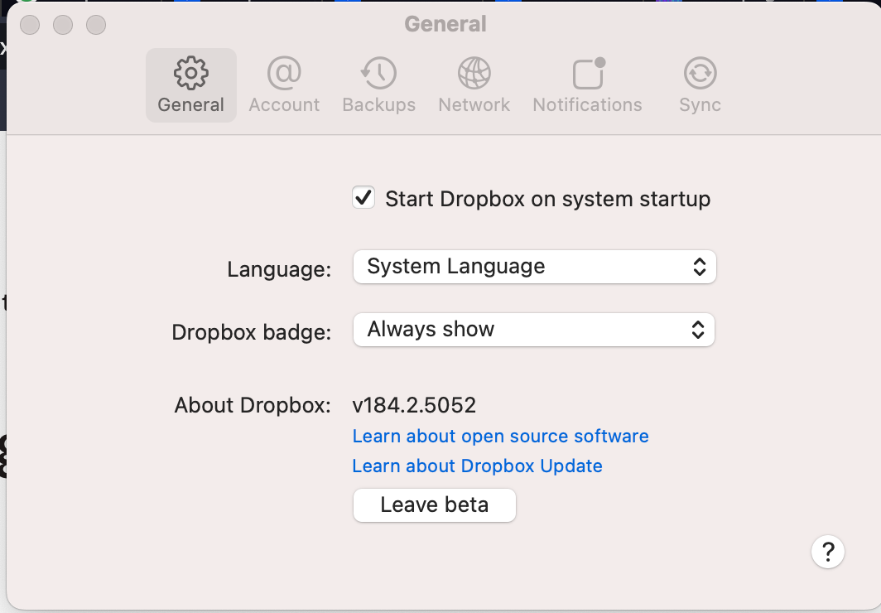
Task: Click Learn about Dropbox Update link
Action: pos(478,466)
